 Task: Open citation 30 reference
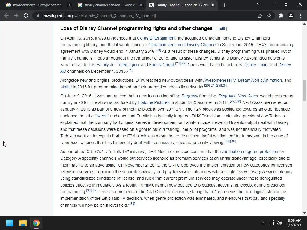point(233,141)
